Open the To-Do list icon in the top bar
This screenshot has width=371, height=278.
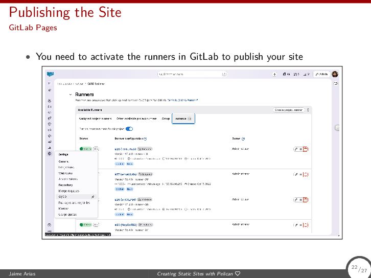pyautogui.click(x=307, y=74)
